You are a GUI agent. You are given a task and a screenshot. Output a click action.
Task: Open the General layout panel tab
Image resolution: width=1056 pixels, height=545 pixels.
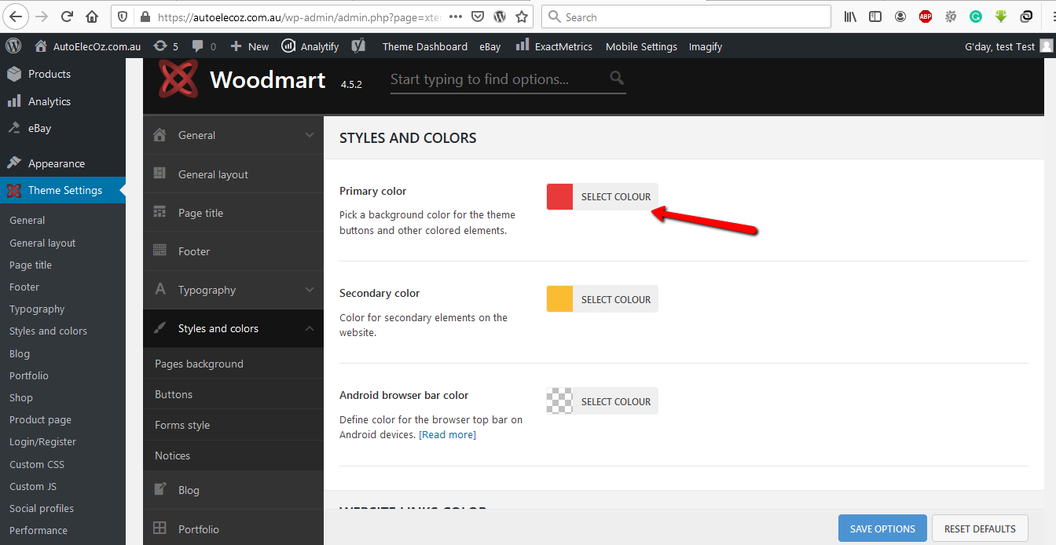pyautogui.click(x=233, y=174)
